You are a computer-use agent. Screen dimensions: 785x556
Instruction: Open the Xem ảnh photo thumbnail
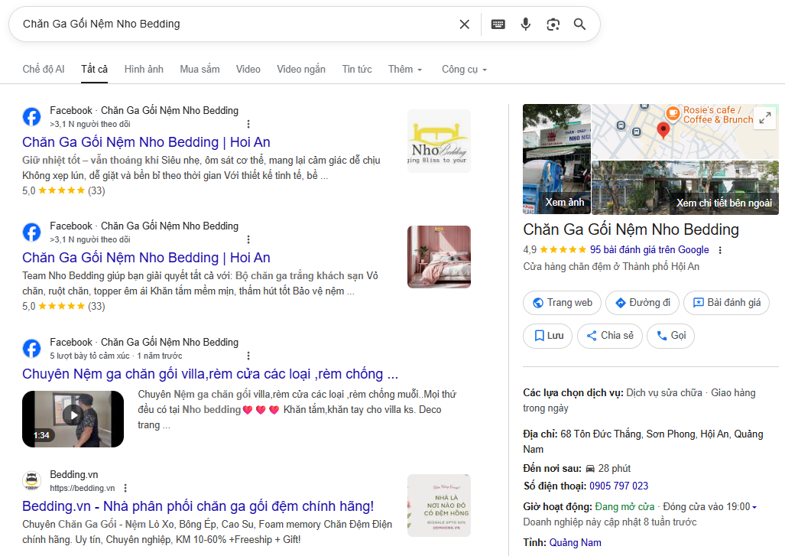click(557, 161)
